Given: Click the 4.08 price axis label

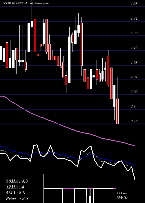Looking at the screenshot, I should point(134,63).
